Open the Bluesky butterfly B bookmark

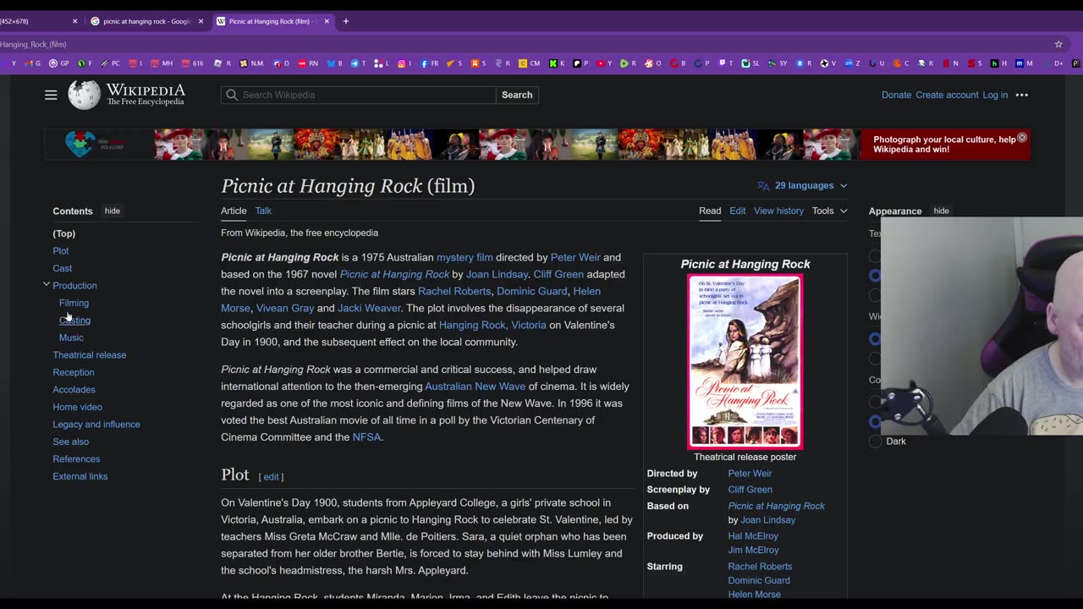coord(334,63)
